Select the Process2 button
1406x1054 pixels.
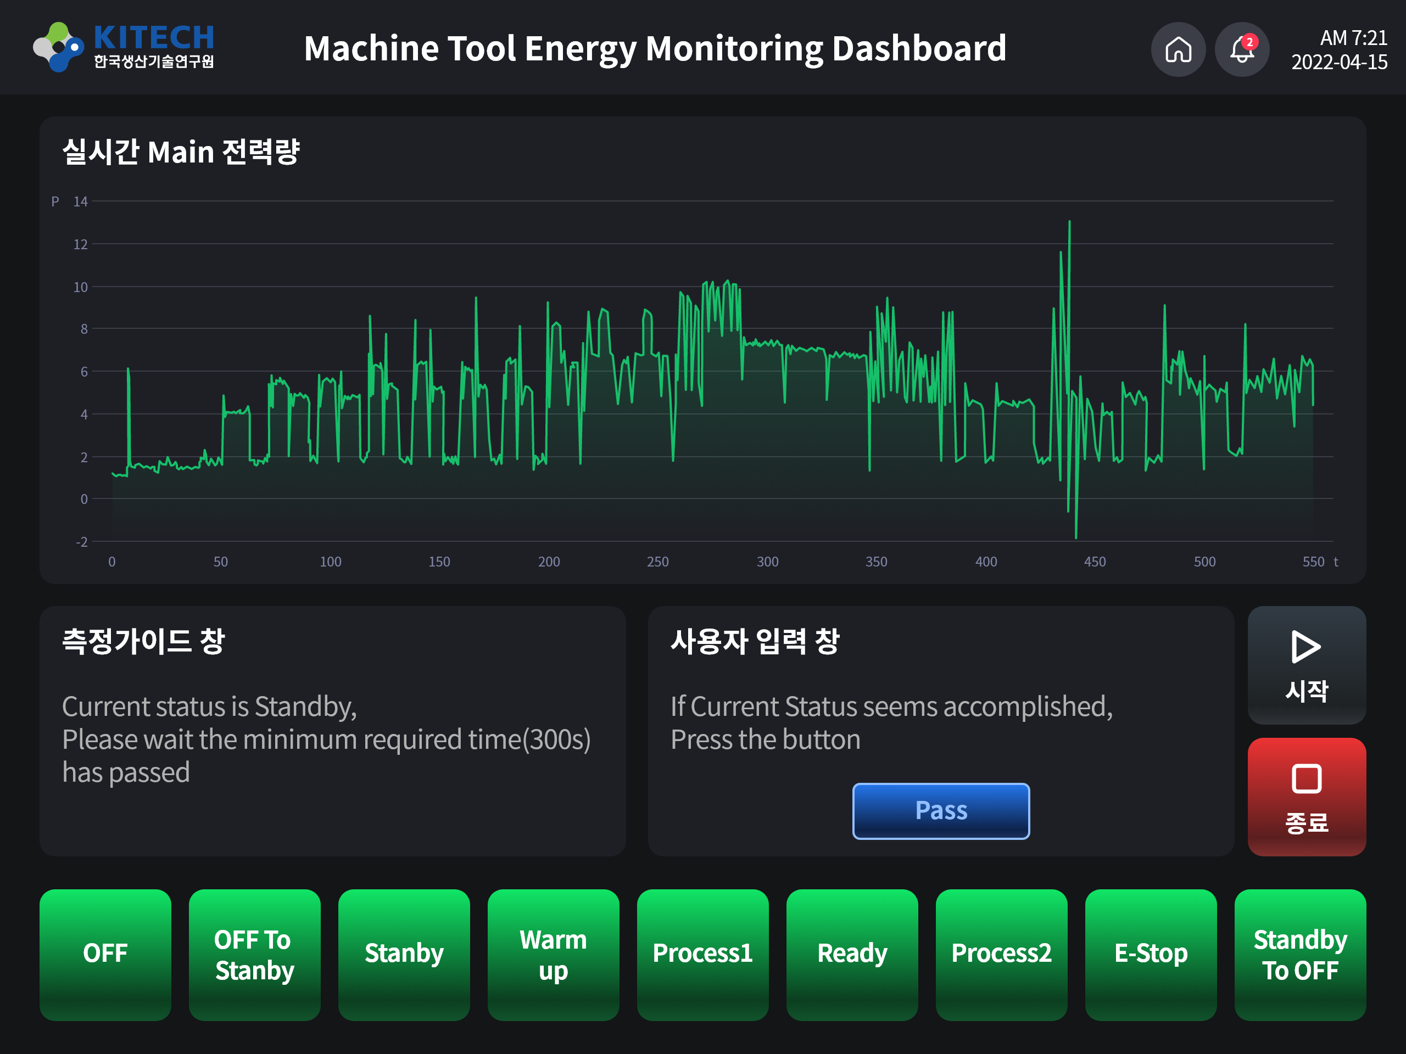click(x=1001, y=954)
